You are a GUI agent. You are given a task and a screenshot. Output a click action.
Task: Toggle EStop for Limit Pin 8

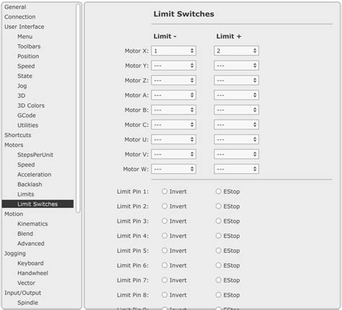click(x=219, y=295)
